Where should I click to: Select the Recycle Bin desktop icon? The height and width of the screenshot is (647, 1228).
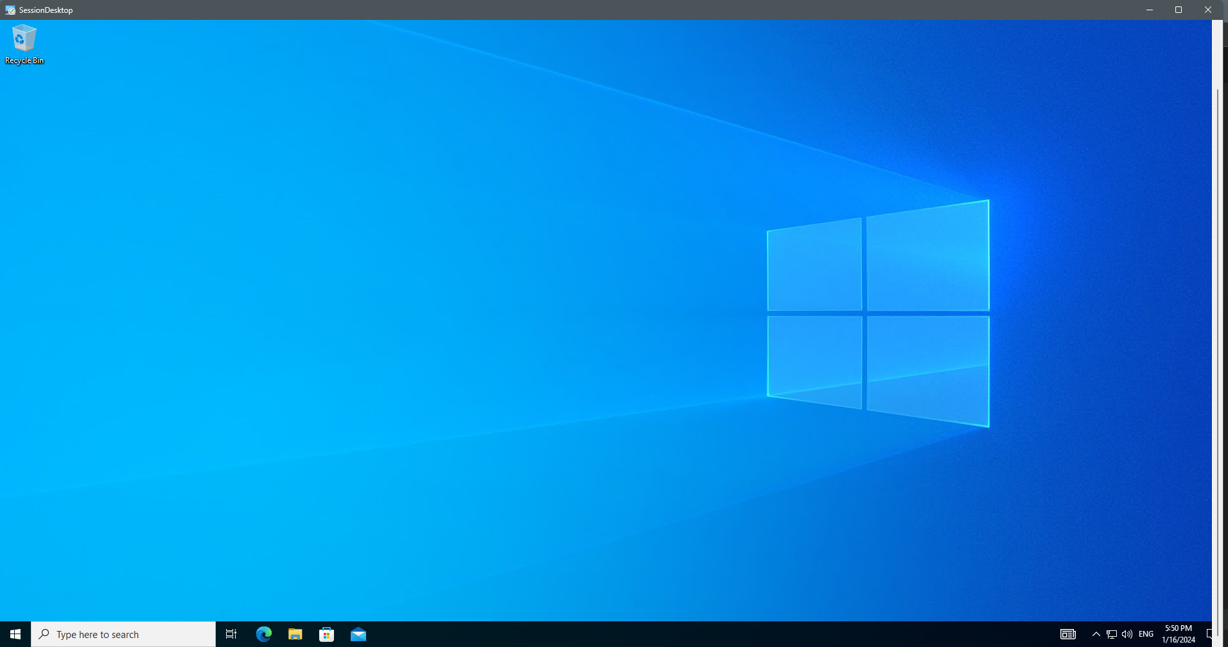pos(24,44)
